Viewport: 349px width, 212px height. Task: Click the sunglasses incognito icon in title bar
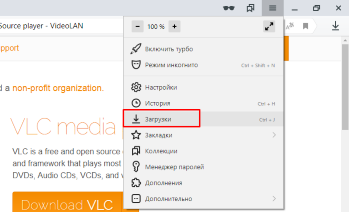point(229,8)
